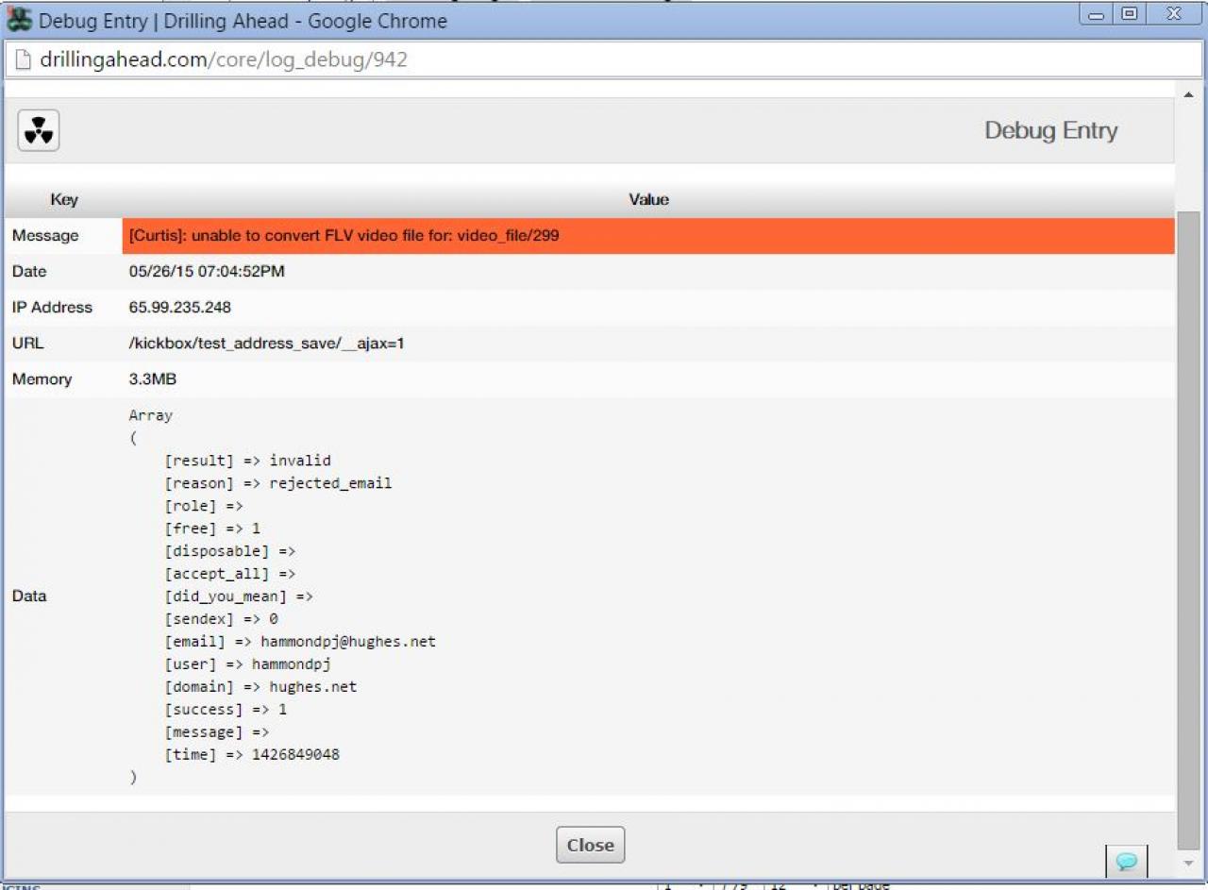Select the email hammondpj@hughes.net line
Image resolution: width=1208 pixels, height=890 pixels.
(300, 642)
